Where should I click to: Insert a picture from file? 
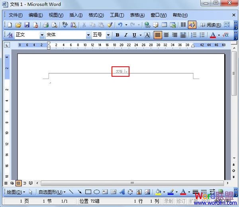147,192
